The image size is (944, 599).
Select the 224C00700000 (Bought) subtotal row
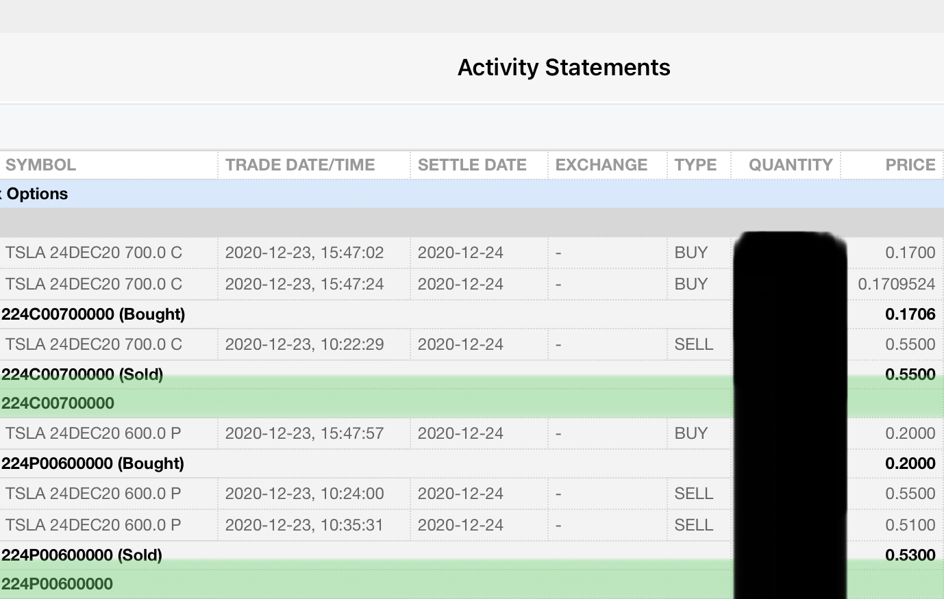tap(93, 314)
